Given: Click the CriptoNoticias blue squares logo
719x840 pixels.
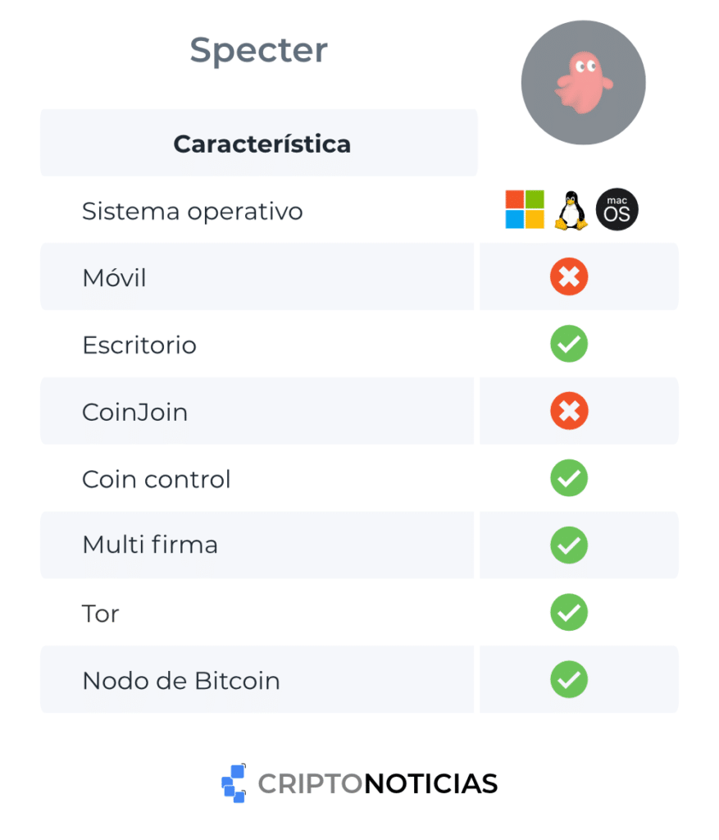Looking at the screenshot, I should pyautogui.click(x=234, y=783).
